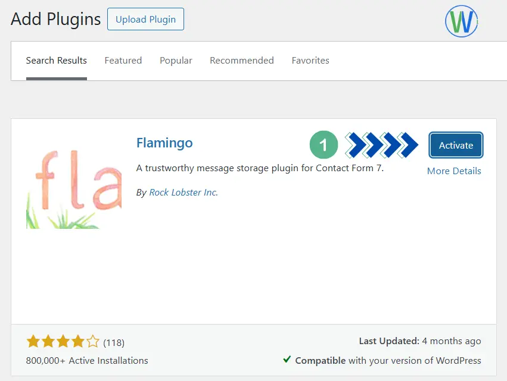Click the W logo icon

point(462,21)
